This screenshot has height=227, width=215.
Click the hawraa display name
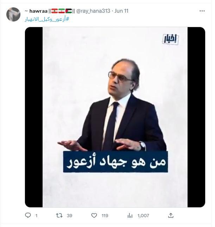[38, 11]
